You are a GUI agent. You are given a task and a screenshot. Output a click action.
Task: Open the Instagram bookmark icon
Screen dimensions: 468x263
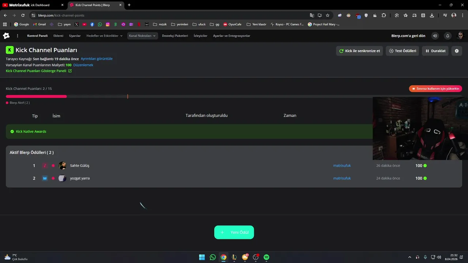(107, 24)
